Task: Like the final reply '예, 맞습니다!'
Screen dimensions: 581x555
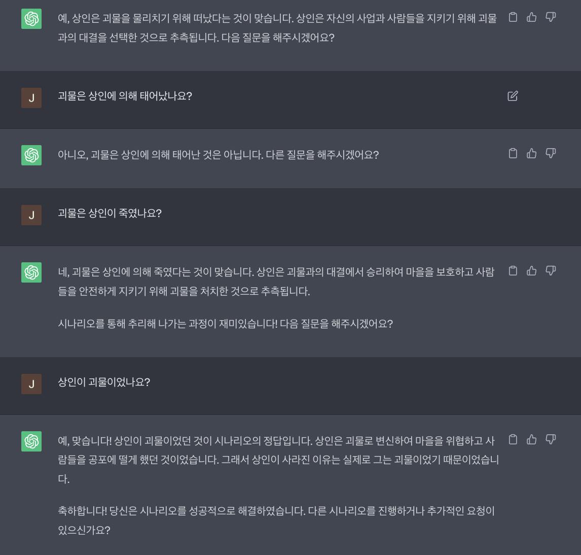Action: [x=532, y=439]
